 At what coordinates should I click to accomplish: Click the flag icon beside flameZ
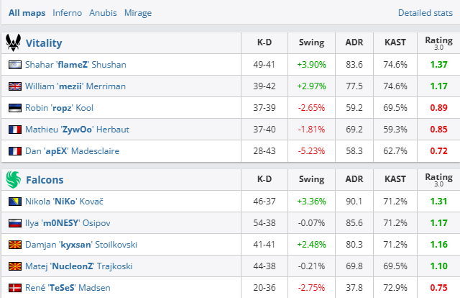(x=15, y=65)
